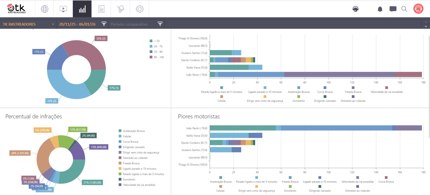Open the date range filter funnel
Screen dimensions: 430x195
coord(104,24)
